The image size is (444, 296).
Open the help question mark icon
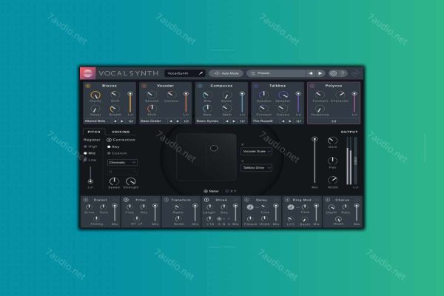pos(343,73)
